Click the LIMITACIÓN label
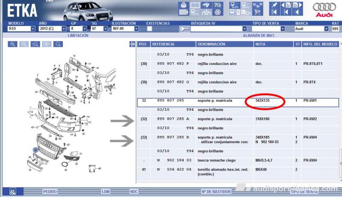The height and width of the screenshot is (197, 342). 78,35
